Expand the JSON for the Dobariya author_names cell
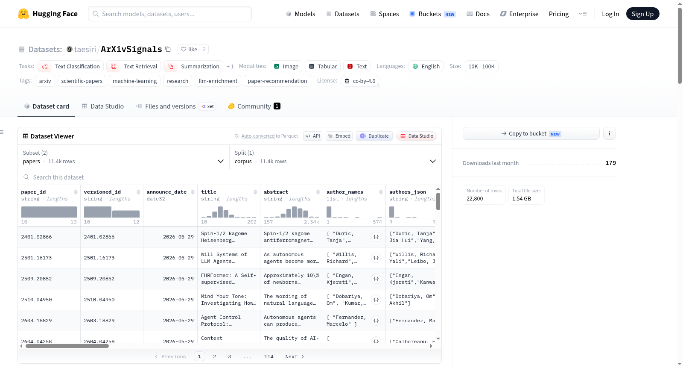This screenshot has width=683, height=368. click(x=376, y=300)
